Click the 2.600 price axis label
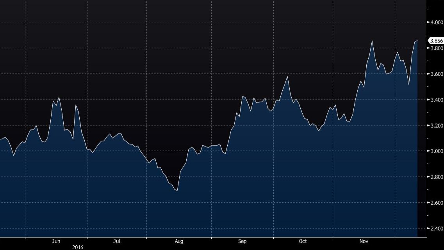Image resolution: width=444 pixels, height=250 pixels. coord(436,203)
